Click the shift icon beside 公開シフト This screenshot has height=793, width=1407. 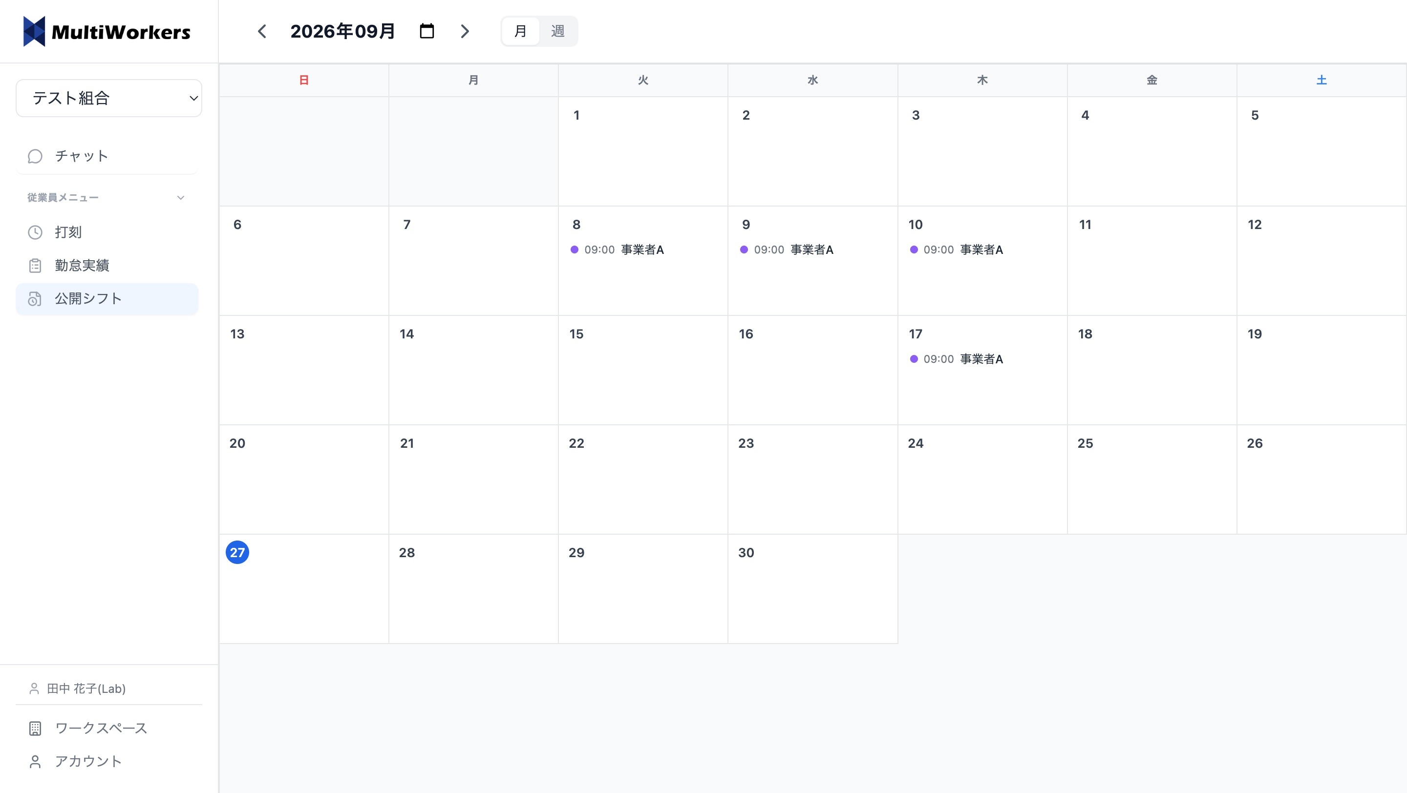(x=35, y=299)
